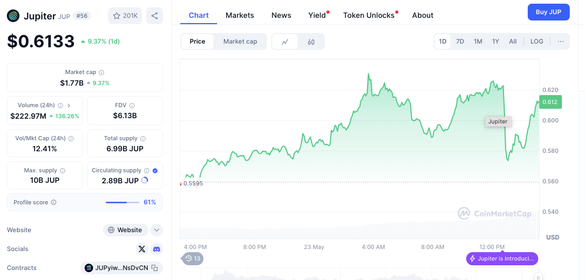Add Jupiter to watchlist via star button

125,16
